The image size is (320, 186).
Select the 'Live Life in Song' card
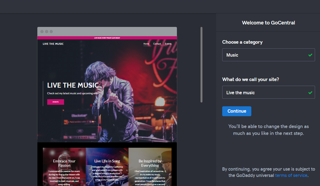[107, 167]
